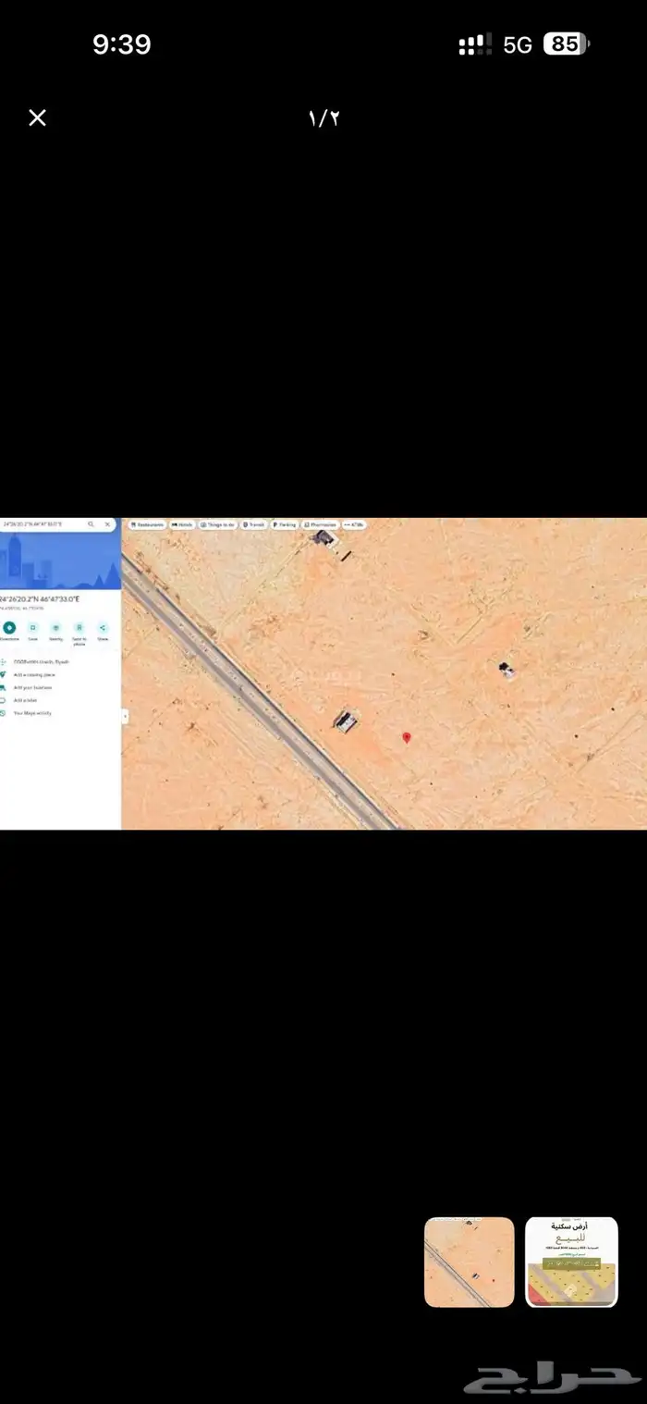Select the Things to do chip
This screenshot has width=647, height=1404.
pyautogui.click(x=218, y=524)
